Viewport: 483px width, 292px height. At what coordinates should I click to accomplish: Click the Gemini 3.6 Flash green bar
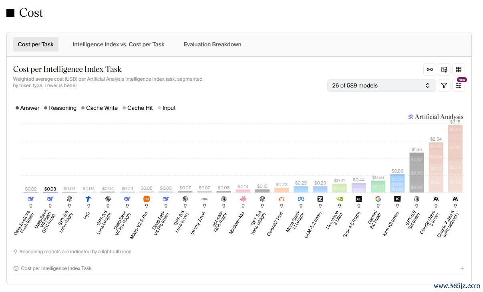[378, 187]
